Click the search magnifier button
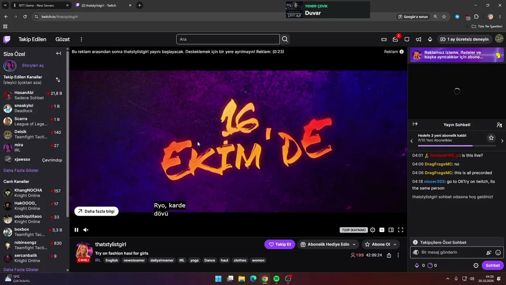Viewport: 506px width, 285px height. (x=285, y=39)
